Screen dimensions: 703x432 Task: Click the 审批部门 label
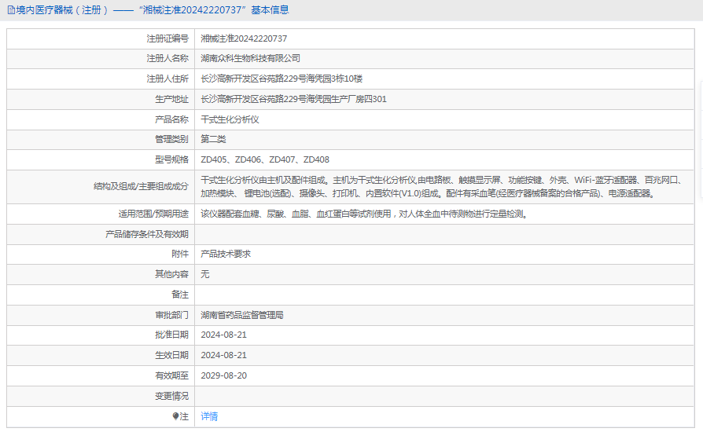point(171,315)
